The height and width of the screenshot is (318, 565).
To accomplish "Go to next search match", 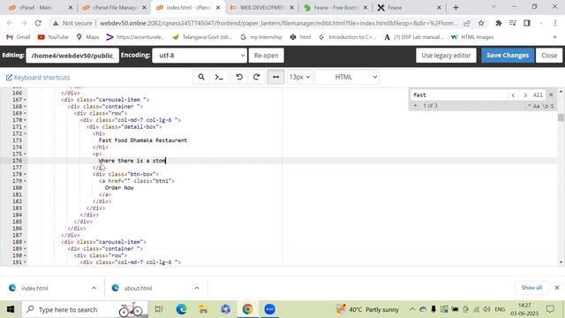I will pos(525,95).
